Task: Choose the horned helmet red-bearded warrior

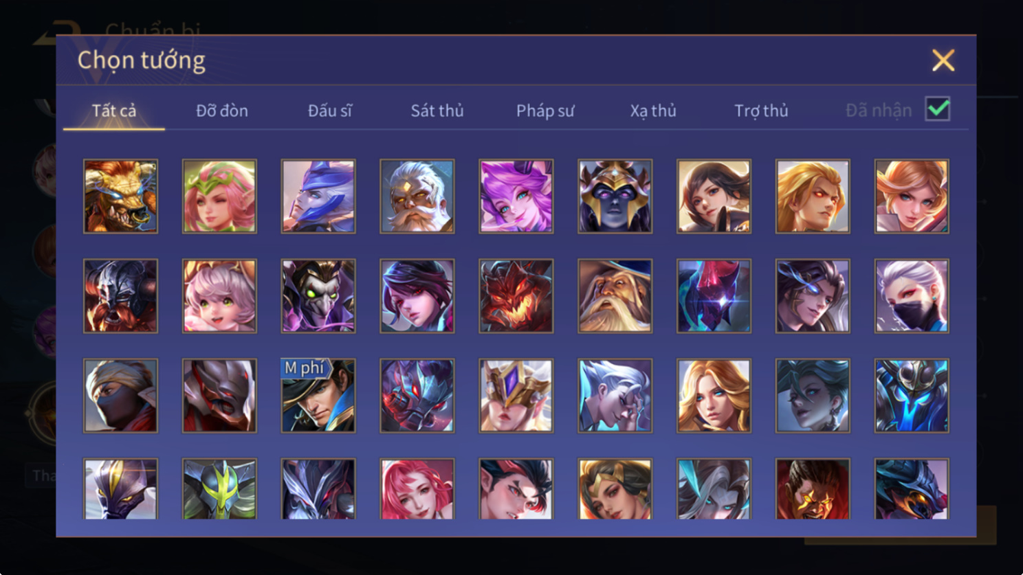Action: (x=120, y=296)
